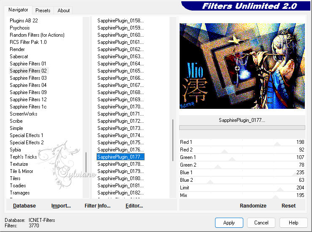Select Teph's Tricks category
312x232 pixels.
[23, 157]
